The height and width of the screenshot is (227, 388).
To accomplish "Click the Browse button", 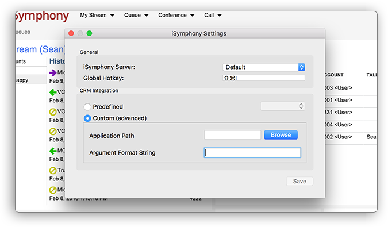I will [281, 135].
